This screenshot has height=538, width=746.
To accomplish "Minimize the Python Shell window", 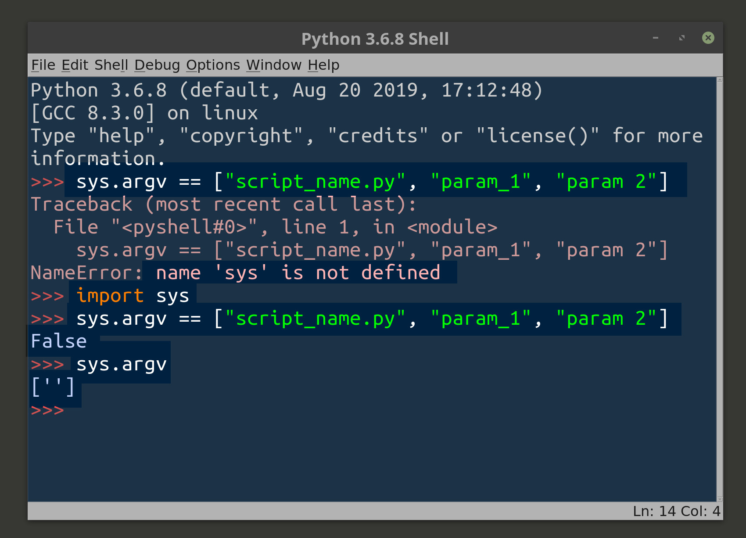I will pyautogui.click(x=655, y=38).
